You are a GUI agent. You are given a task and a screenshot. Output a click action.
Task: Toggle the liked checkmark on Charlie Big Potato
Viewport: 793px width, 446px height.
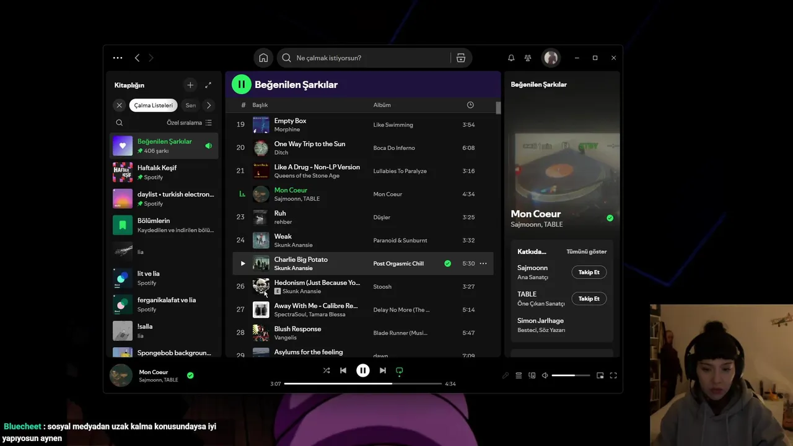447,263
